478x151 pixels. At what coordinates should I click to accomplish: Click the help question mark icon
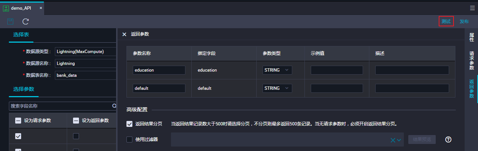coord(448,139)
